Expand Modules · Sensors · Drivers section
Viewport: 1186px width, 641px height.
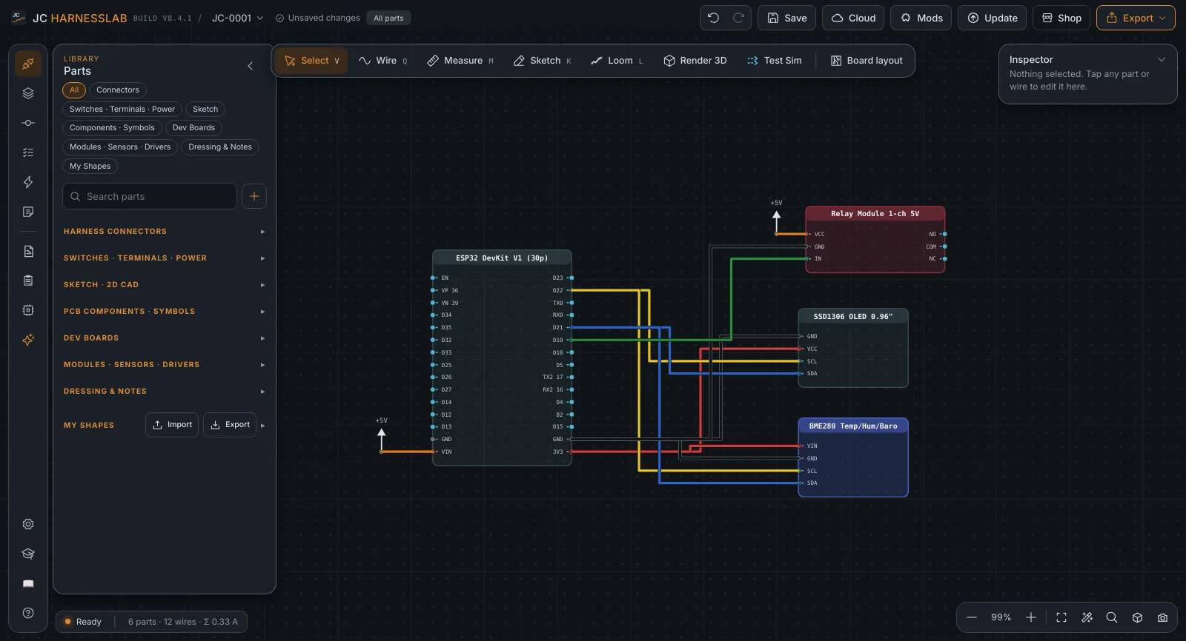[x=165, y=365]
